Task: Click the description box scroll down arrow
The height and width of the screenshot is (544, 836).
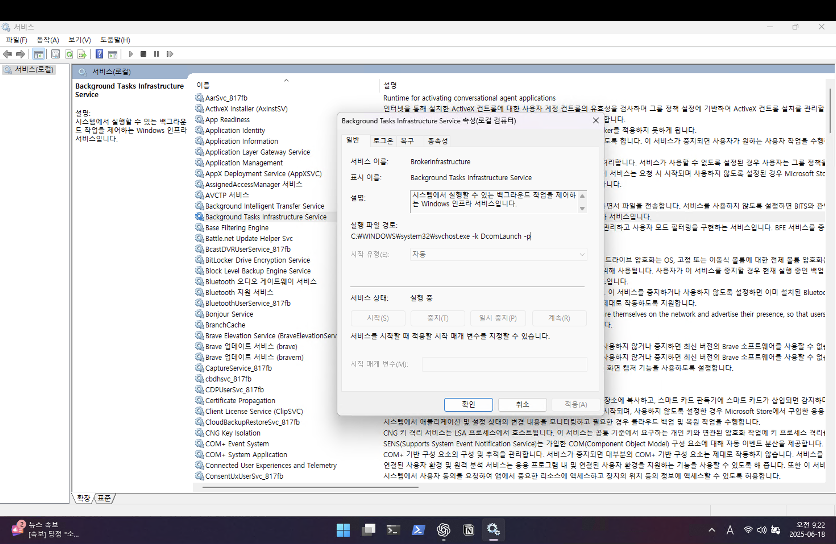Action: pyautogui.click(x=582, y=209)
